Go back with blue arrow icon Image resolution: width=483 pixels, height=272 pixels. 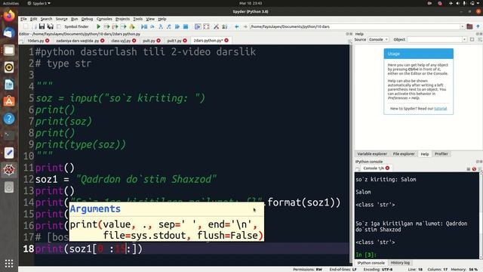(x=236, y=27)
